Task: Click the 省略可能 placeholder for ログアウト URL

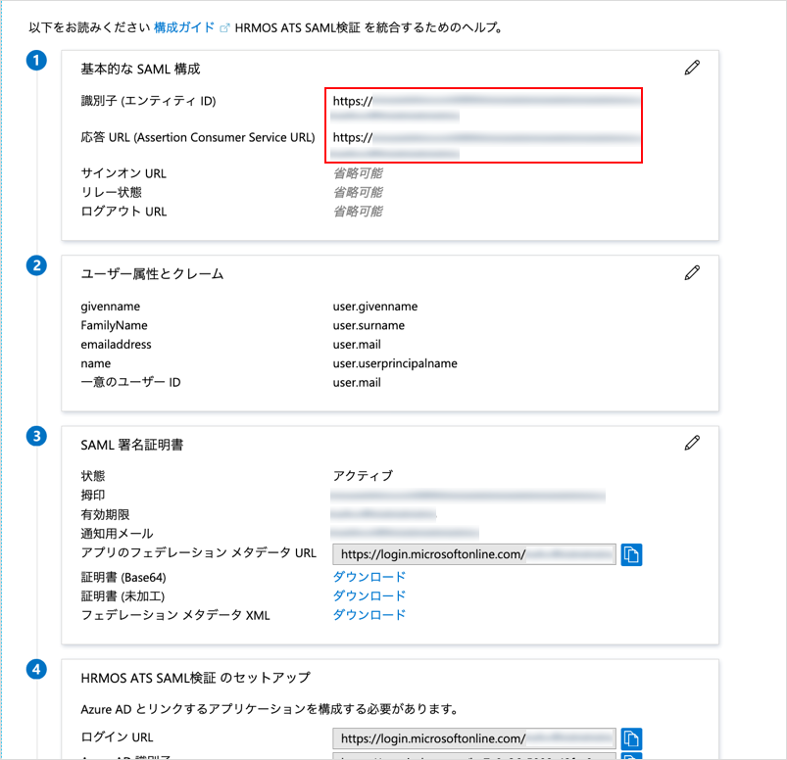Action: pyautogui.click(x=358, y=212)
